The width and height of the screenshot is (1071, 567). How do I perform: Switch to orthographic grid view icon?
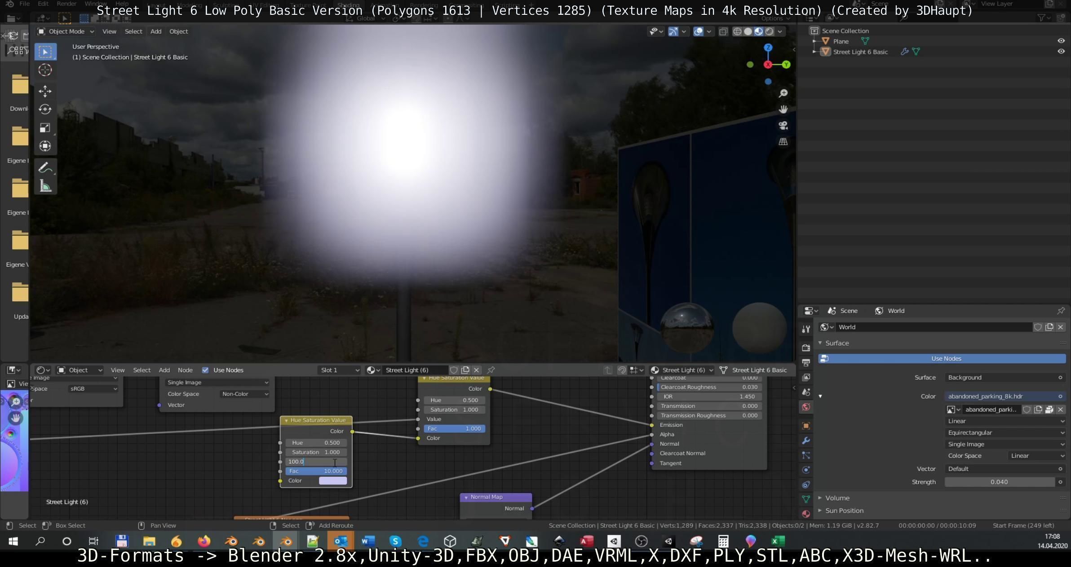783,142
